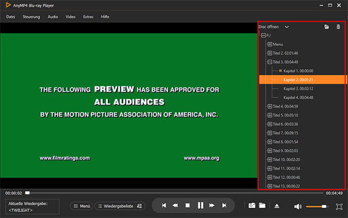The height and width of the screenshot is (218, 348).
Task: Fast forward the video
Action: 212,206
